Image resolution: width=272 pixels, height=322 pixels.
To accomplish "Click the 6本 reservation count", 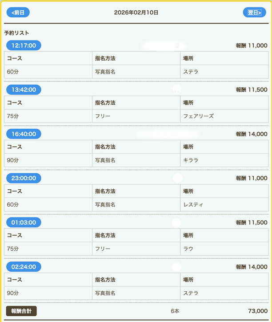I will coord(175,311).
